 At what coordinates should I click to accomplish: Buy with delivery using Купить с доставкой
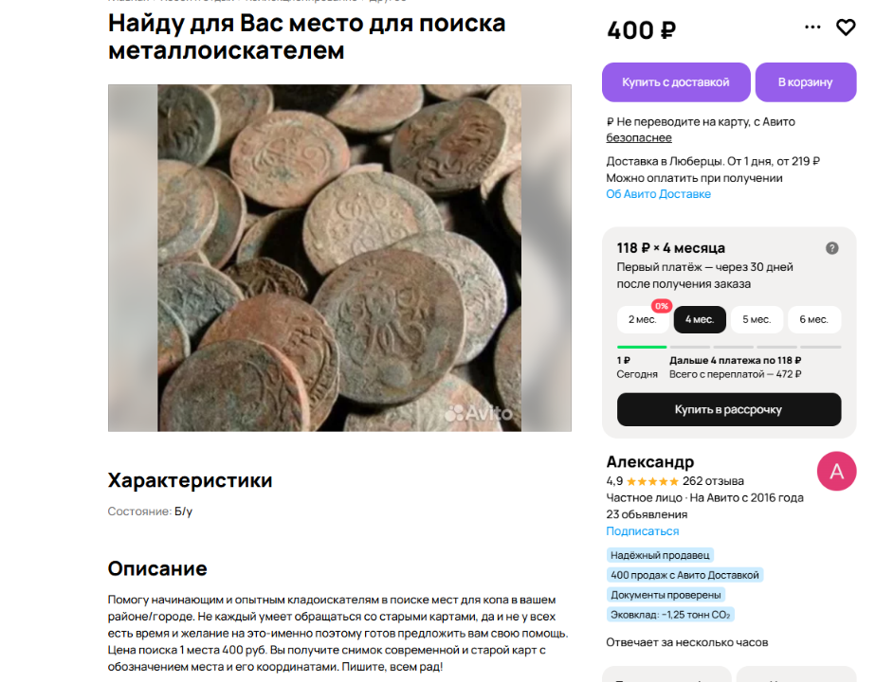click(676, 82)
